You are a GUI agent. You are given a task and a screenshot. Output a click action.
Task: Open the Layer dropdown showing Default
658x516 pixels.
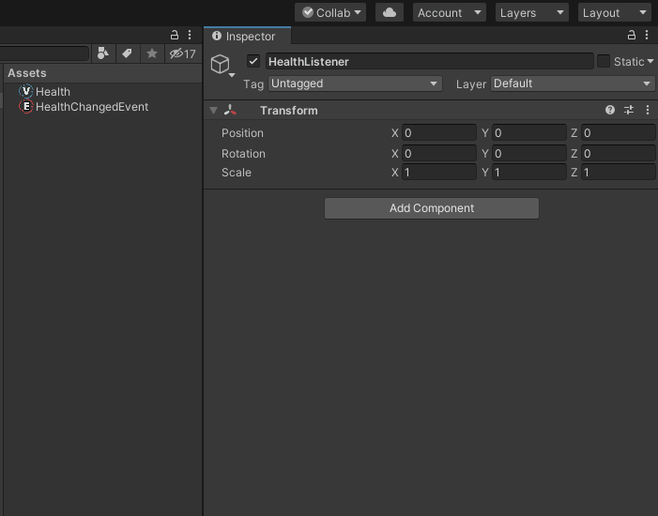573,83
